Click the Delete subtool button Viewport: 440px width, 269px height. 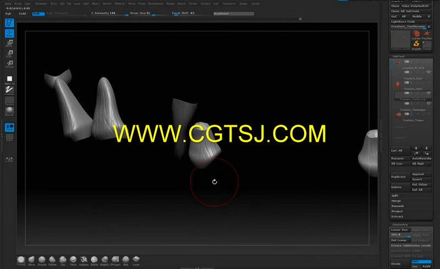coord(400,187)
